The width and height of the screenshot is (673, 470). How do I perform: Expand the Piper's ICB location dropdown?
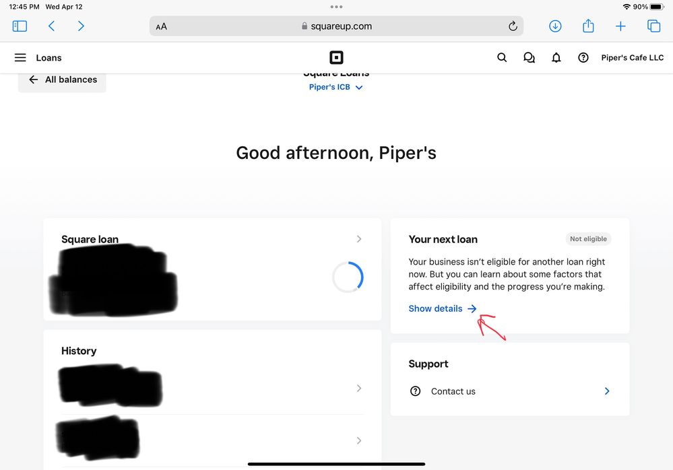(x=335, y=87)
